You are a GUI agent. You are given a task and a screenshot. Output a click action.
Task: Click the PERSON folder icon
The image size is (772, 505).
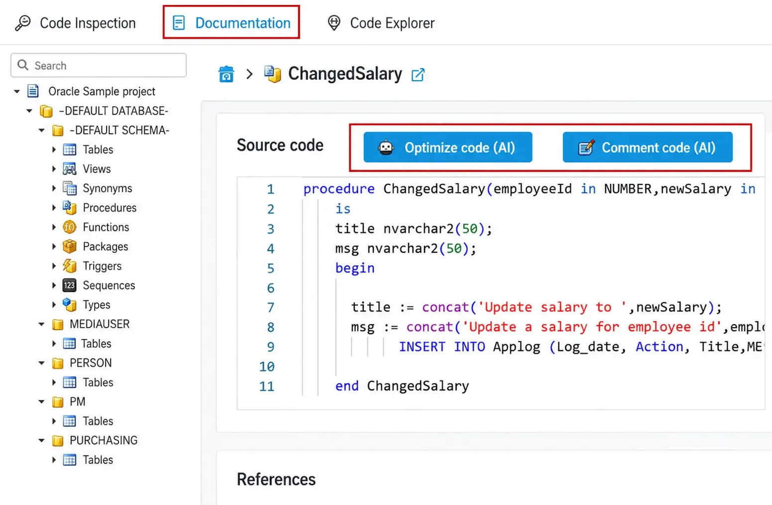point(58,364)
